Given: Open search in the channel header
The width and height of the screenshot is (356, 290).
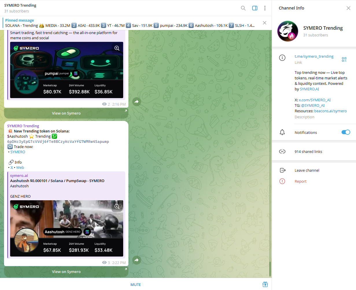Looking at the screenshot, I should [x=243, y=8].
